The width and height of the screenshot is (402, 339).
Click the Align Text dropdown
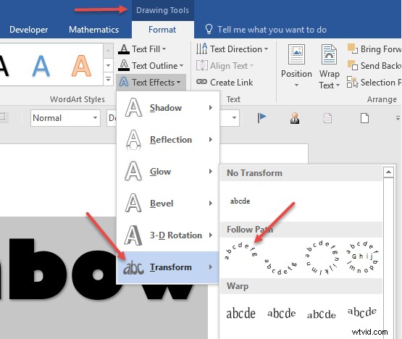[x=225, y=66]
